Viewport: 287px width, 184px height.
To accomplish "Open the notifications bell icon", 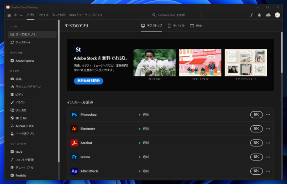I will (x=260, y=15).
